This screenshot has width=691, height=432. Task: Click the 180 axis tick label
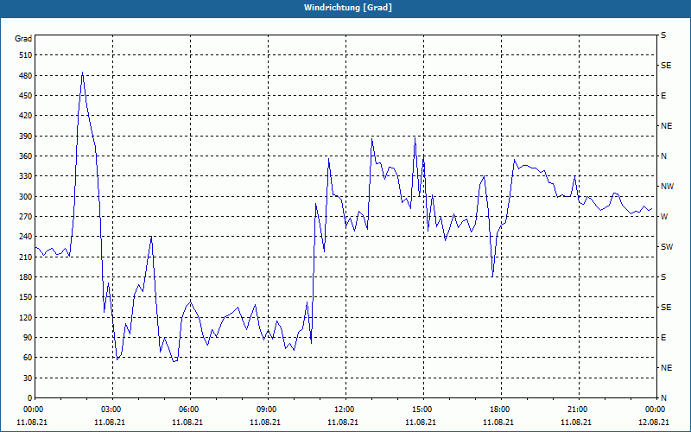pos(26,277)
